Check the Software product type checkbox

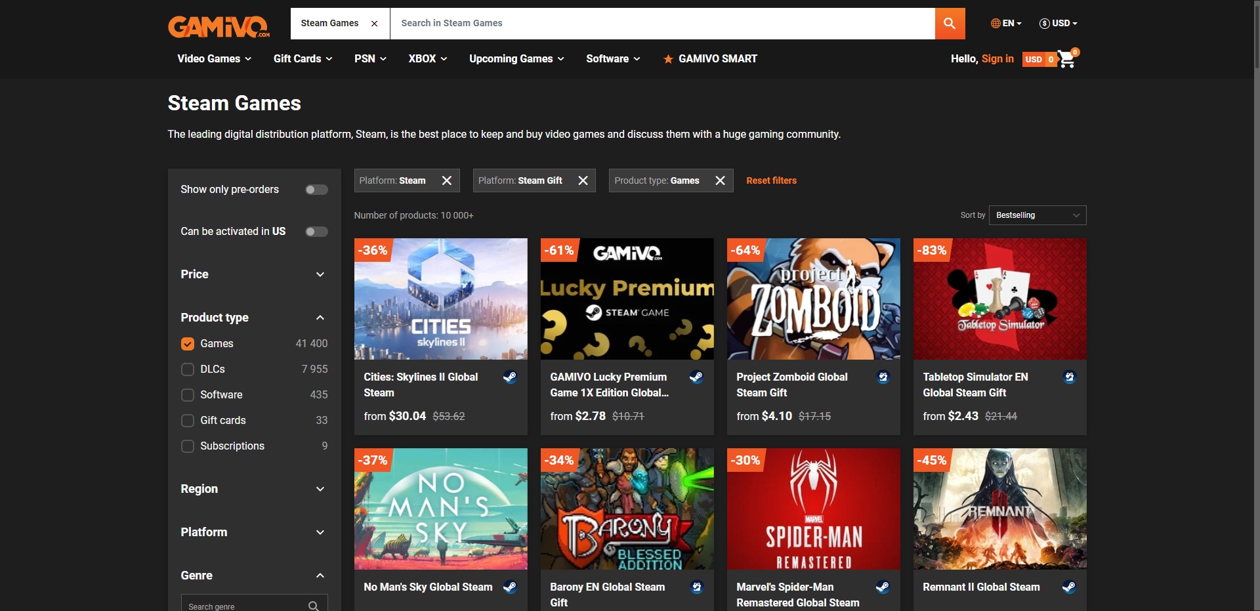(188, 395)
